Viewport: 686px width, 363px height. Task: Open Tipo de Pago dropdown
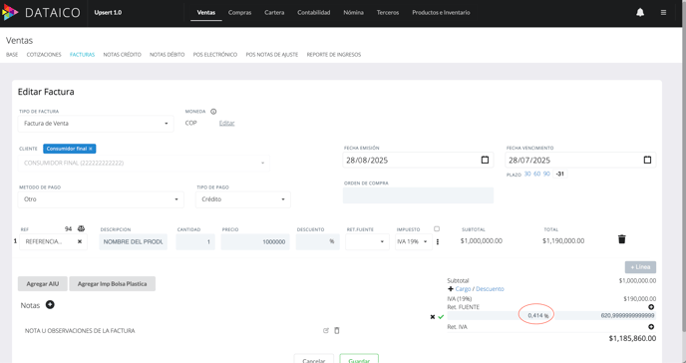click(243, 199)
